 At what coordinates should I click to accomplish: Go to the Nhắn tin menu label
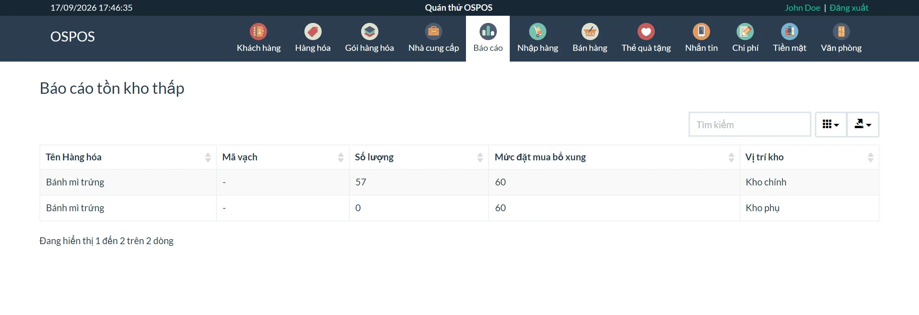701,48
